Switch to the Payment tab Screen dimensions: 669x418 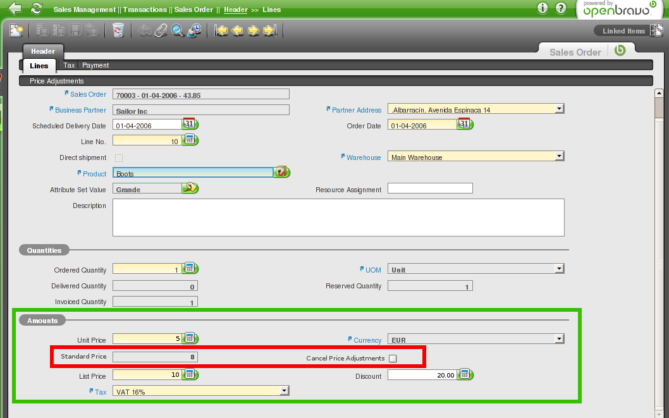[x=95, y=65]
